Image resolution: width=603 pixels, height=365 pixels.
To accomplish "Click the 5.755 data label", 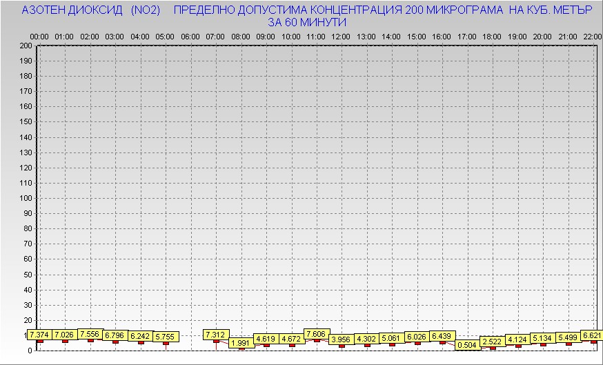I will (166, 337).
